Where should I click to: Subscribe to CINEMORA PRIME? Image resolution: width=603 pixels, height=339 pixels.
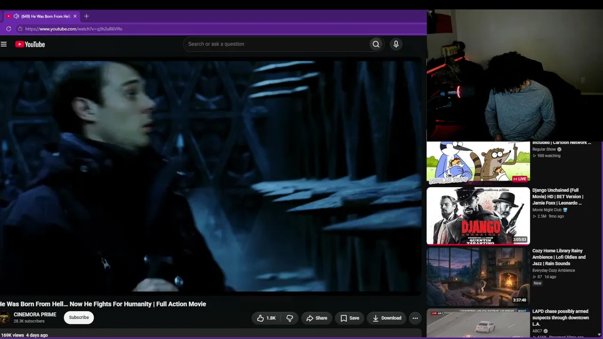click(x=79, y=318)
